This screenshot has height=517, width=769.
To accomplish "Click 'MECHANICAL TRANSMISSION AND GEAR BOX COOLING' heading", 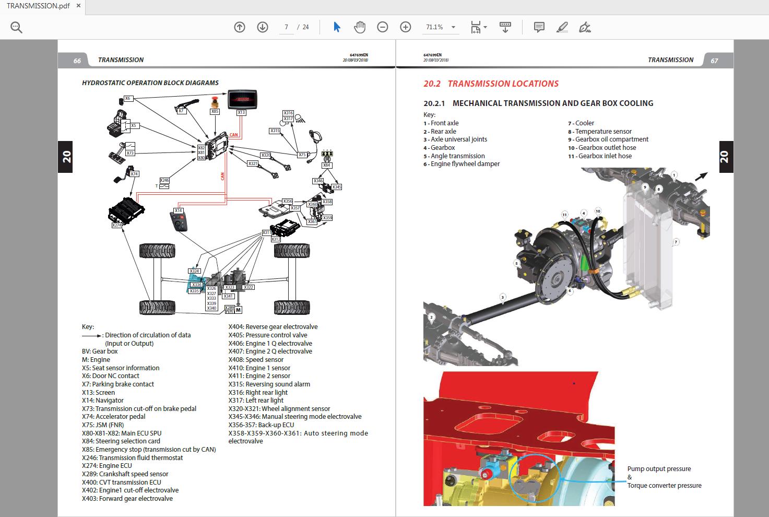I will click(x=553, y=103).
